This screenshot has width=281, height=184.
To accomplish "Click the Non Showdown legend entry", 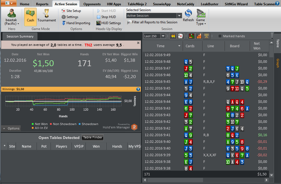I will [x=63, y=124].
